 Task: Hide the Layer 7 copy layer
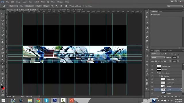tap(152, 83)
